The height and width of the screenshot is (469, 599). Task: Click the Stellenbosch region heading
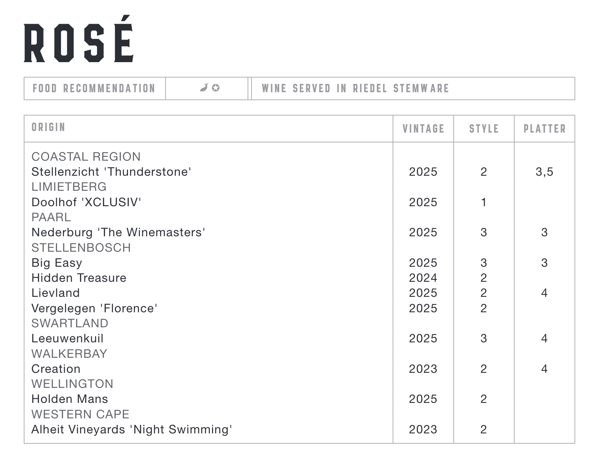[x=81, y=248]
